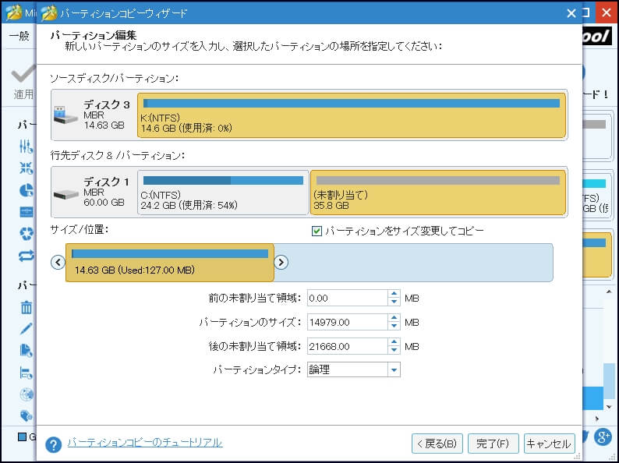Open the partition copy tutorial link
Image resolution: width=619 pixels, height=463 pixels.
pos(145,443)
